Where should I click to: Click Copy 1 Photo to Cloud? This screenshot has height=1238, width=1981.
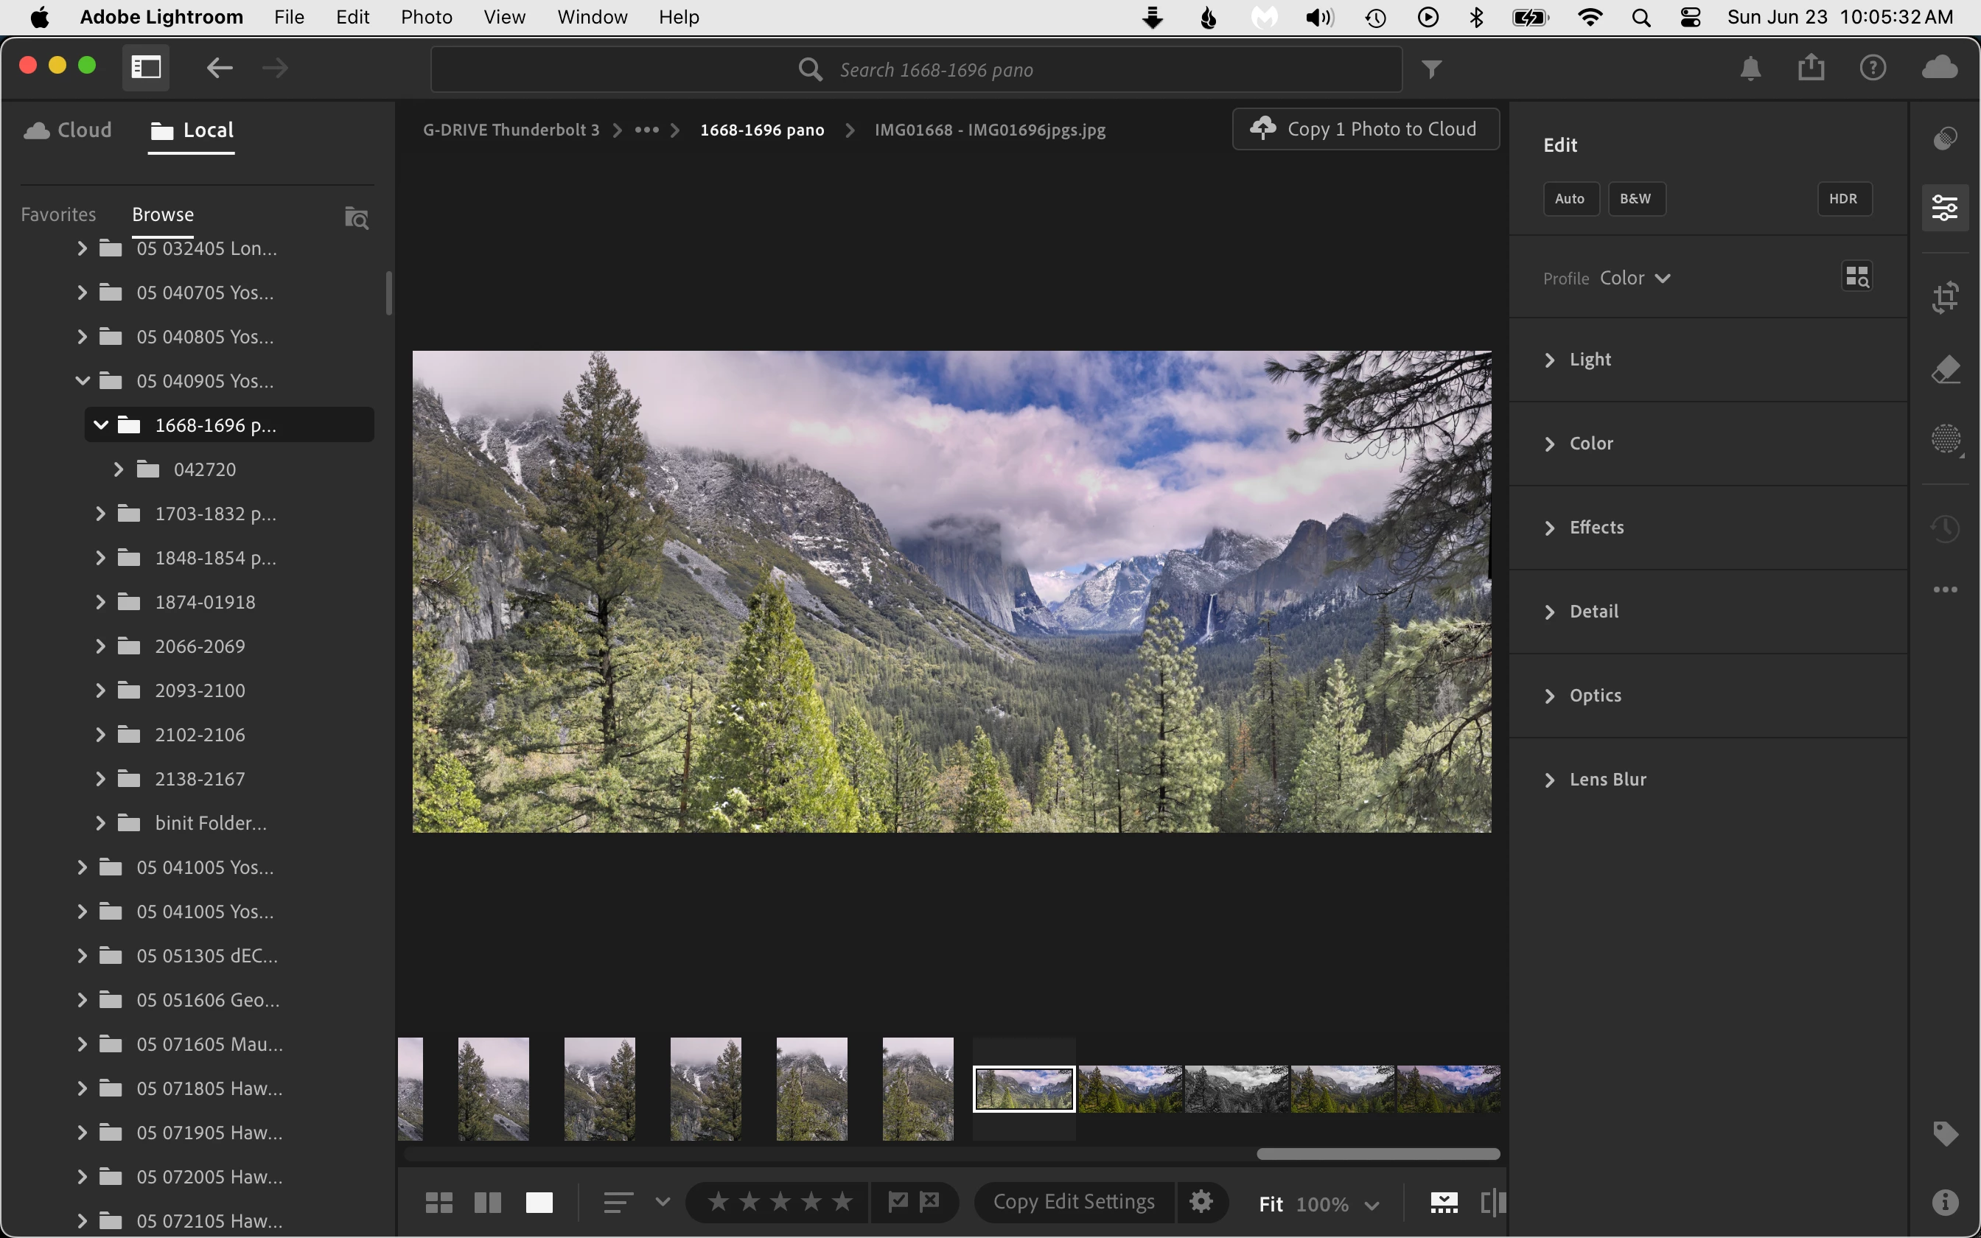point(1366,128)
